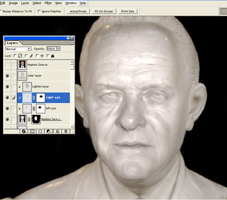Click the lock transparency checkerboard icon
Image resolution: width=227 pixels, height=200 pixels.
(x=20, y=56)
